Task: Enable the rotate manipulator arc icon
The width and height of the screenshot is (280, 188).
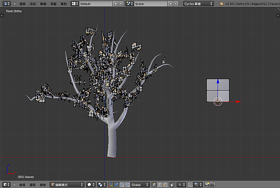Action: pos(122,185)
